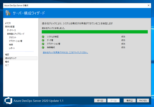Screen dimensions: 154x107
Task: Click the window title Azure DevOps Server の構成
Action: click(16, 6)
